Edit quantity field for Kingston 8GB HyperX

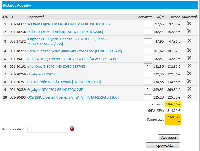click(148, 41)
